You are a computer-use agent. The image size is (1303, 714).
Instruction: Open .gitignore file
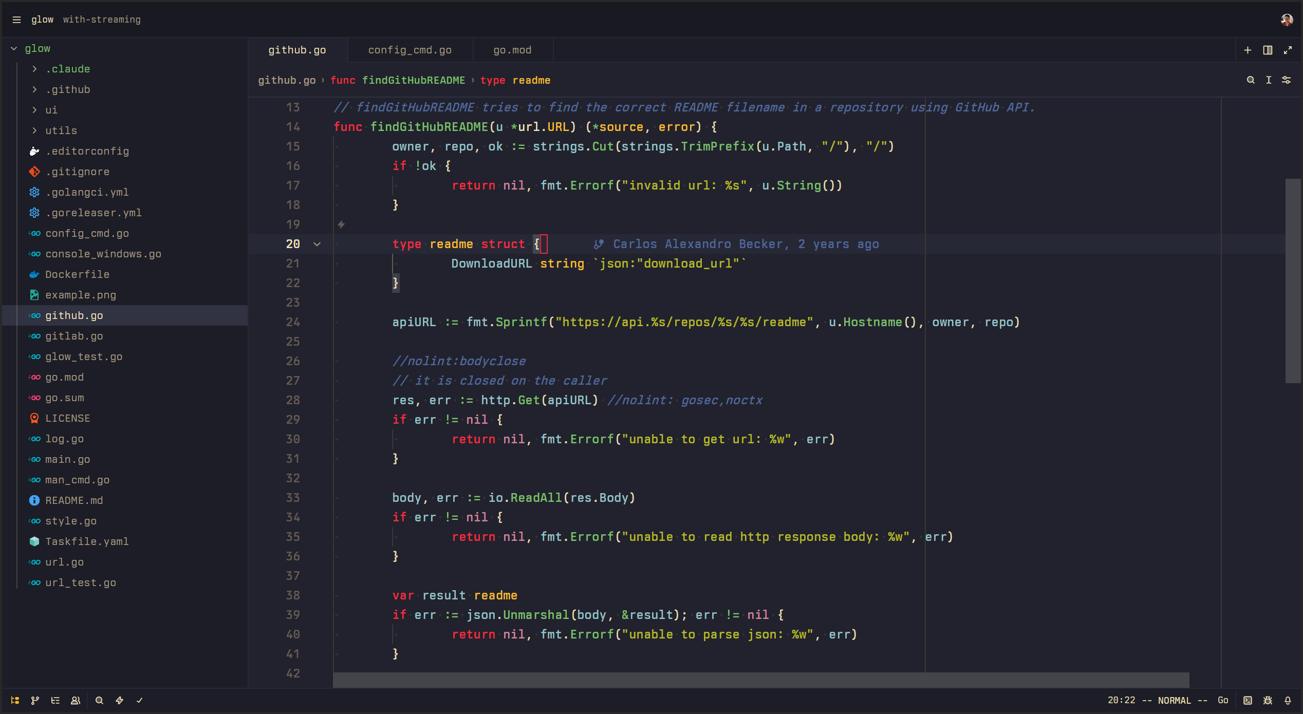point(126,172)
